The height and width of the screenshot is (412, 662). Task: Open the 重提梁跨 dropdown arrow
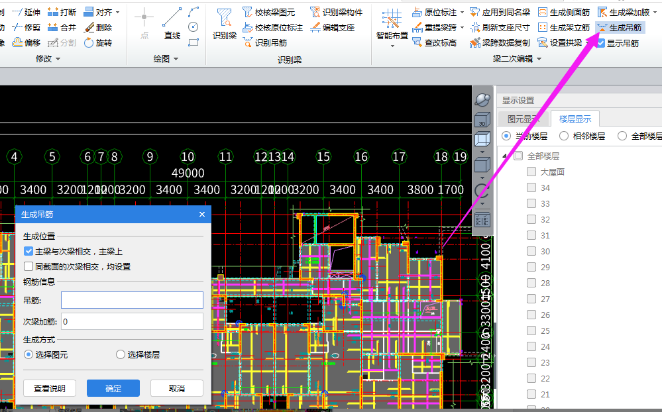point(462,27)
